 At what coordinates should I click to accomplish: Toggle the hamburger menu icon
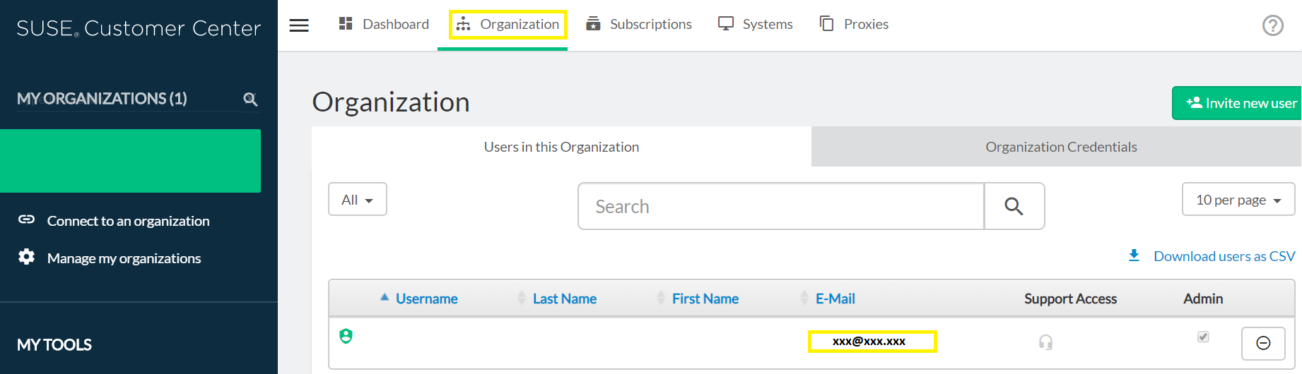299,25
